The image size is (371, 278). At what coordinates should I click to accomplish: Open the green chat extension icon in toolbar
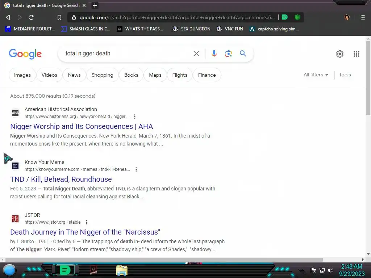coord(285,17)
